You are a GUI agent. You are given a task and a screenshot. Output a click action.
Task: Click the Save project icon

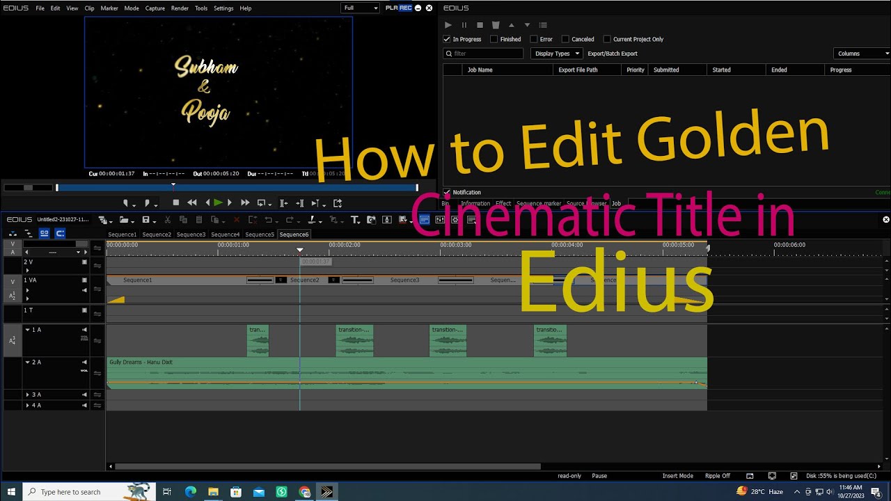[145, 220]
